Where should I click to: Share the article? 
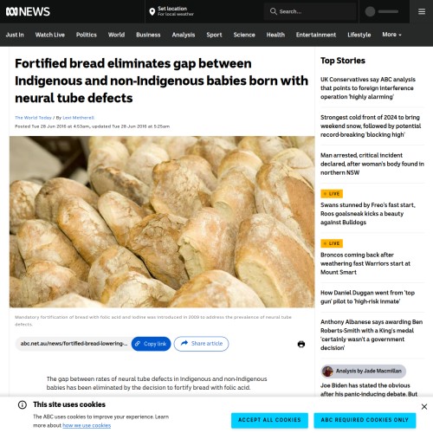click(x=201, y=344)
